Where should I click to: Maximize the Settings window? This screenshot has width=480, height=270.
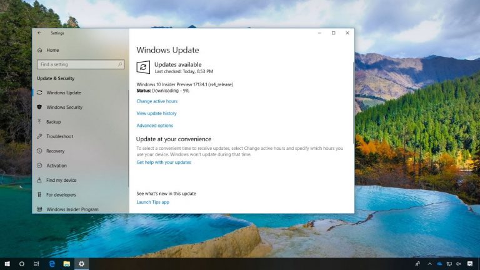(333, 32)
